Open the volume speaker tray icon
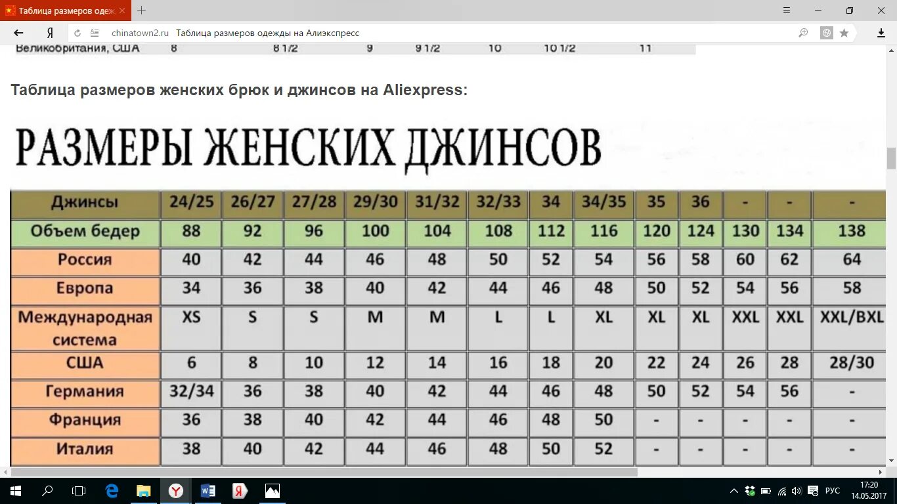 click(797, 491)
